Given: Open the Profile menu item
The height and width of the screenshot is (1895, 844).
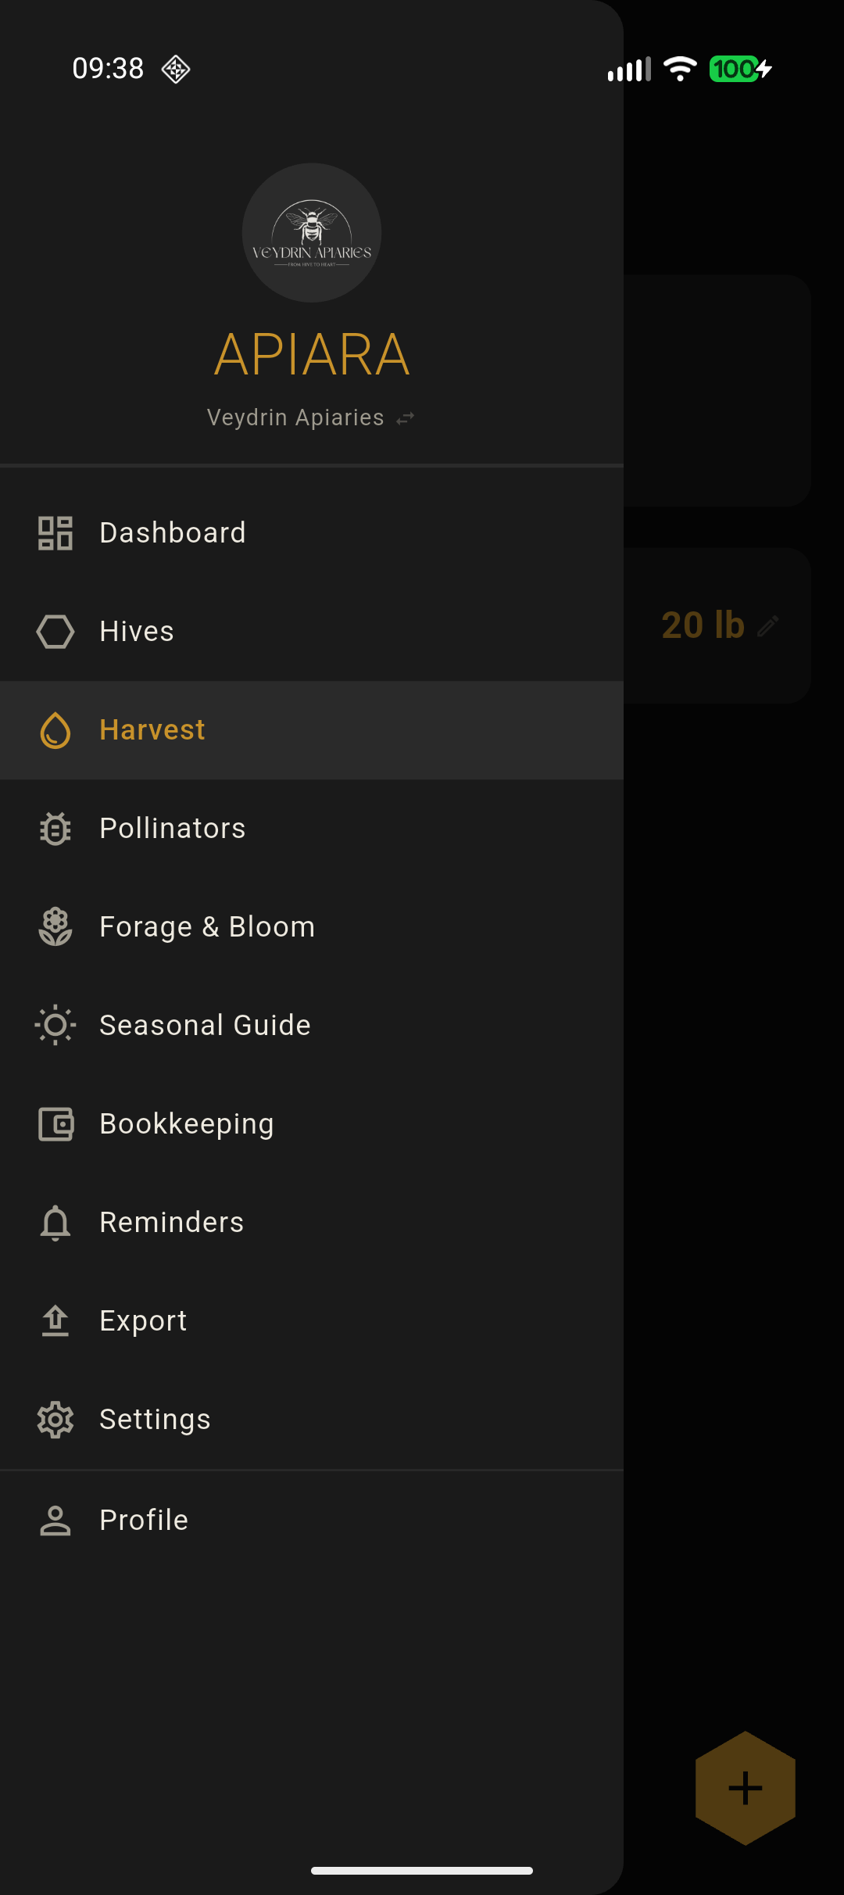Looking at the screenshot, I should pyautogui.click(x=144, y=1520).
